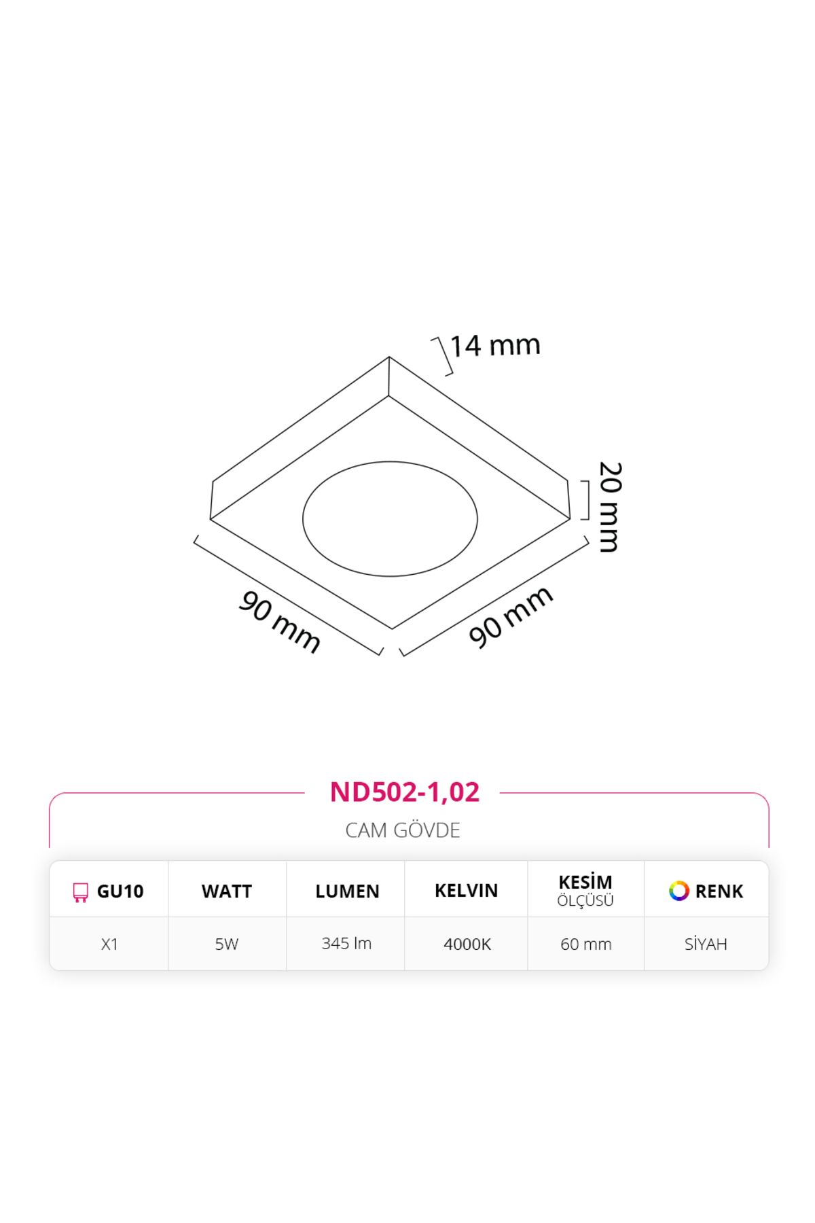Select the LUMEN column header
Screen dimensions: 815x1223
tap(347, 891)
